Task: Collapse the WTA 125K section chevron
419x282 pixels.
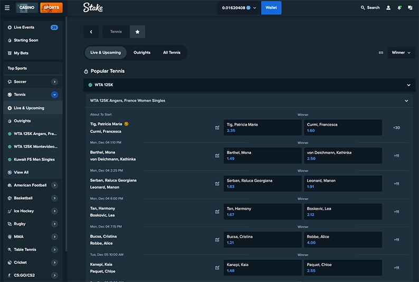Action: 408,85
